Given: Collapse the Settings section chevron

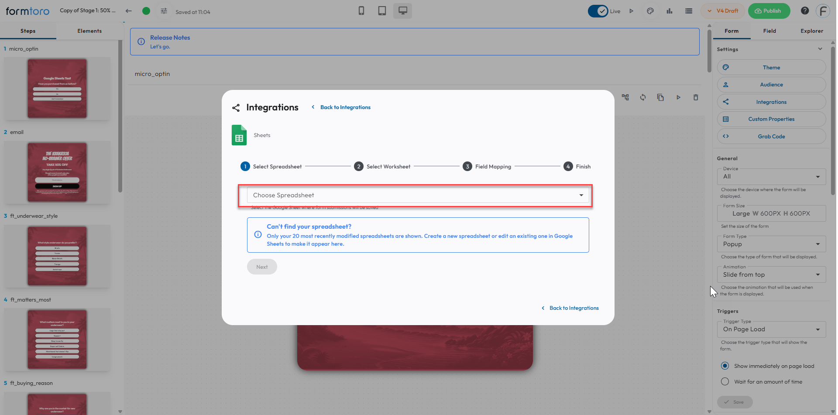Looking at the screenshot, I should [820, 49].
